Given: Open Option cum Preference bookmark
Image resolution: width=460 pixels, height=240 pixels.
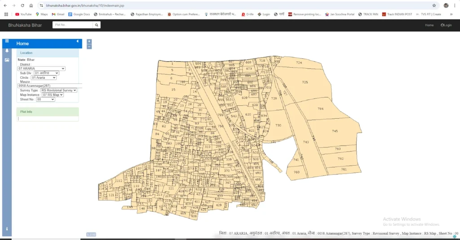Looking at the screenshot, I should 184,14.
